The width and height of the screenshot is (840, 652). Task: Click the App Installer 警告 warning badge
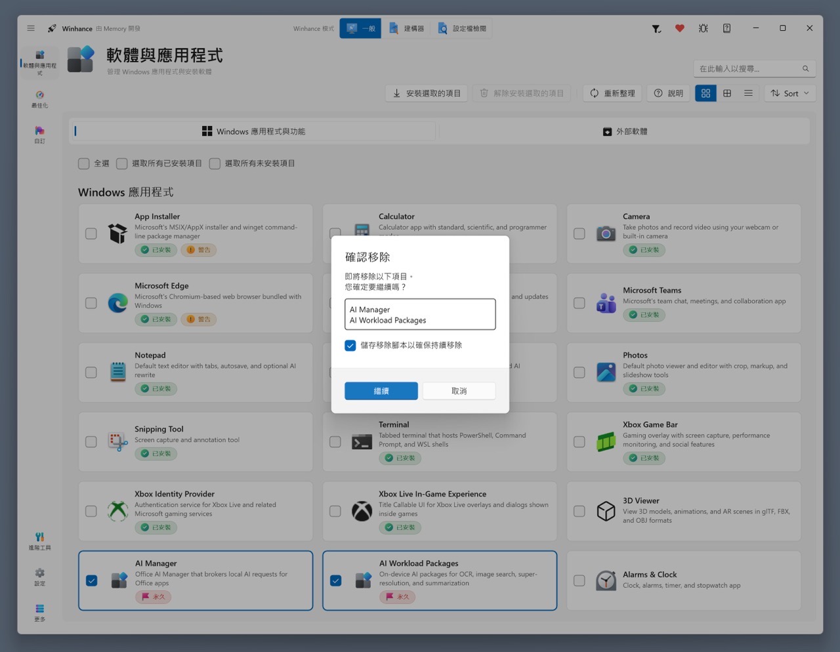point(199,250)
